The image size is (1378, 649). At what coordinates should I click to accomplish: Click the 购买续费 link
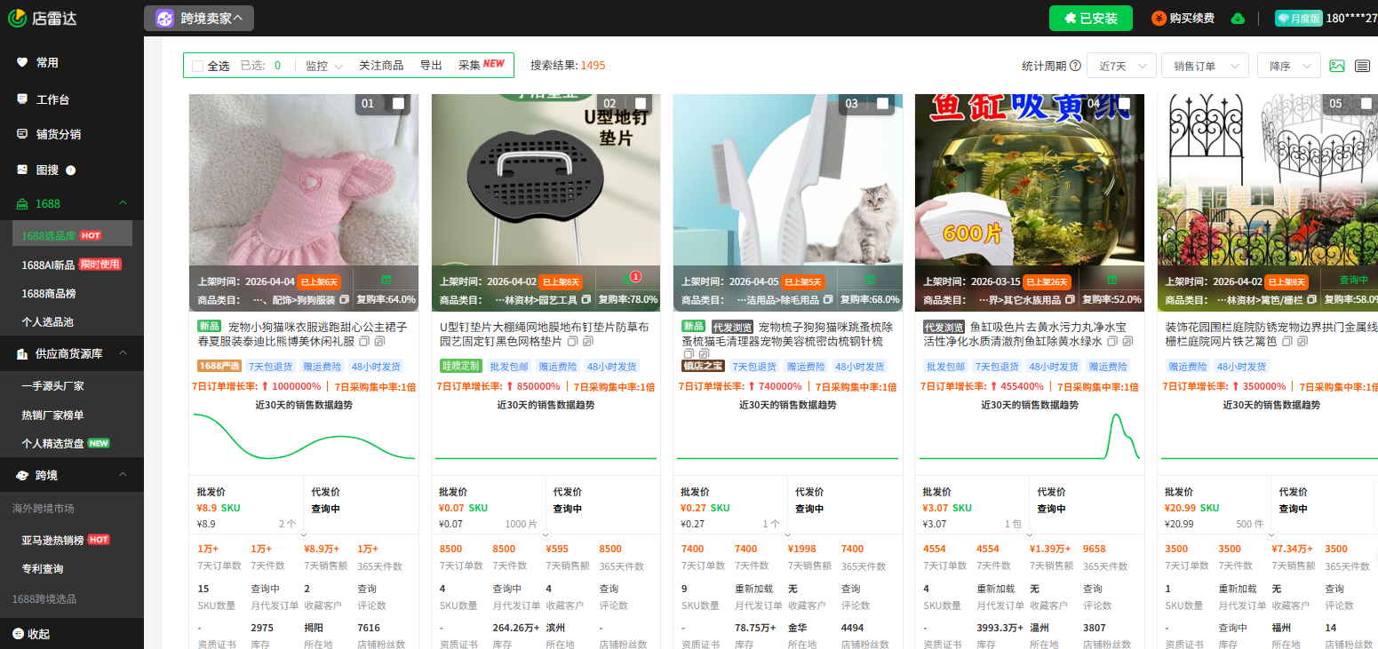1183,19
